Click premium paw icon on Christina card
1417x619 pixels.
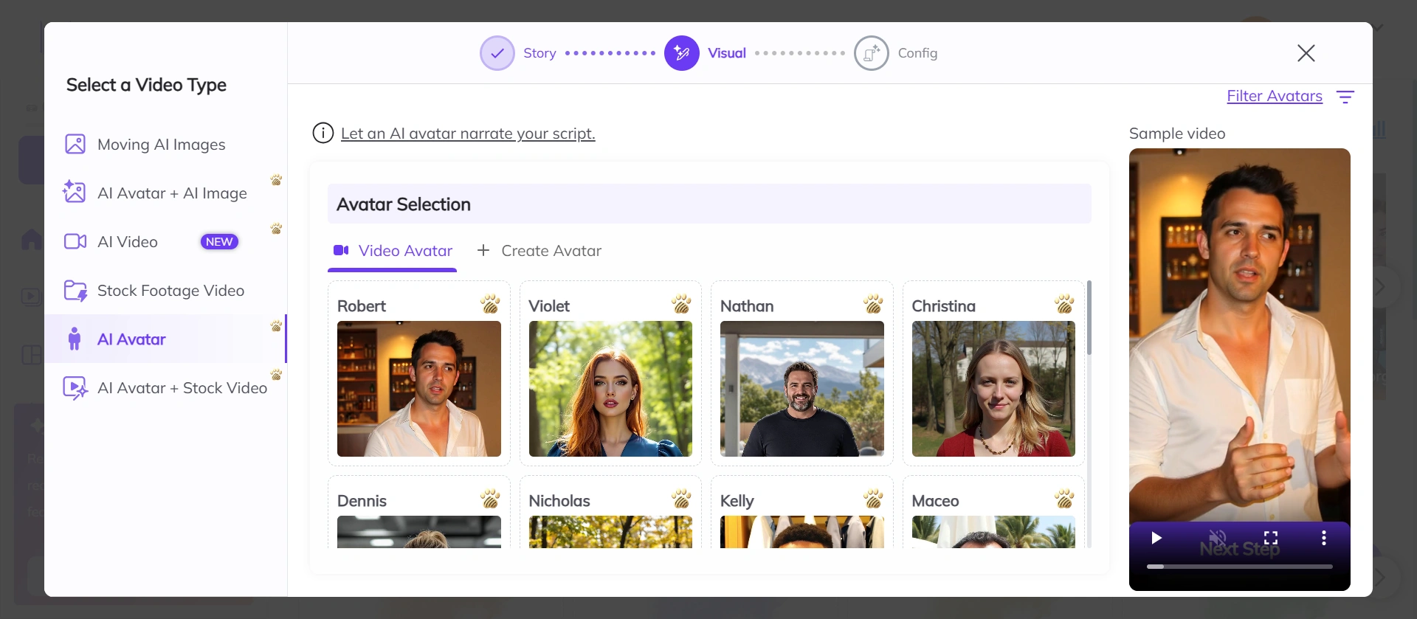pyautogui.click(x=1064, y=304)
